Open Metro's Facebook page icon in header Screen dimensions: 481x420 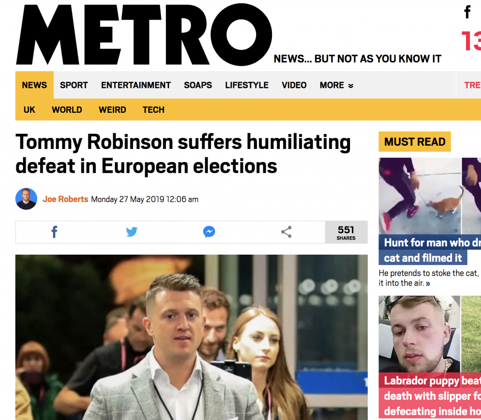(x=467, y=12)
